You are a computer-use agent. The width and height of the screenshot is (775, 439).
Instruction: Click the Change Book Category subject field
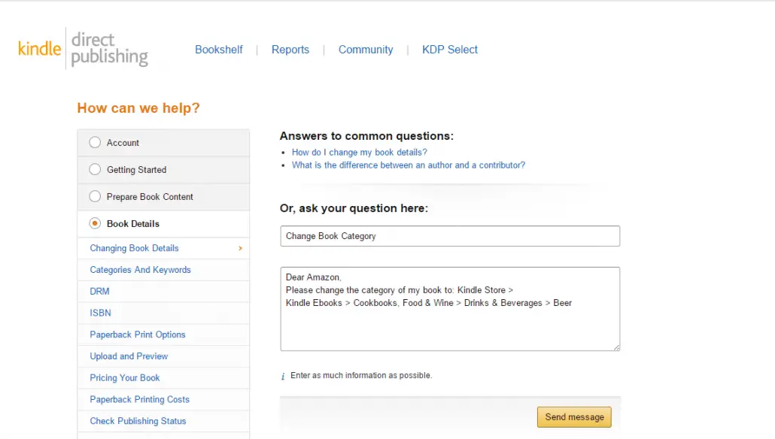(x=450, y=236)
